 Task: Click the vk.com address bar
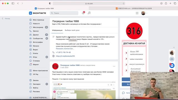coord(89,4)
